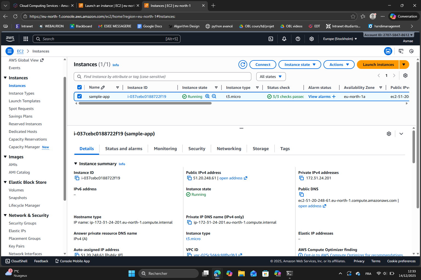The width and height of the screenshot is (421, 280).
Task: Open the i-037cebc0188722f19 instance link
Action: point(147,97)
